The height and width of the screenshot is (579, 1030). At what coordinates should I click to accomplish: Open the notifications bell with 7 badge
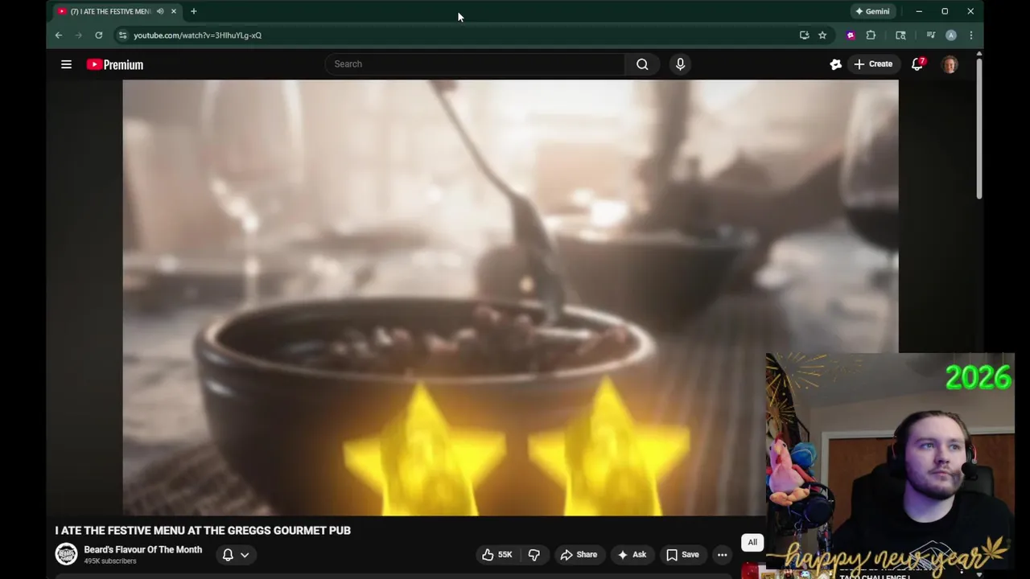[917, 64]
